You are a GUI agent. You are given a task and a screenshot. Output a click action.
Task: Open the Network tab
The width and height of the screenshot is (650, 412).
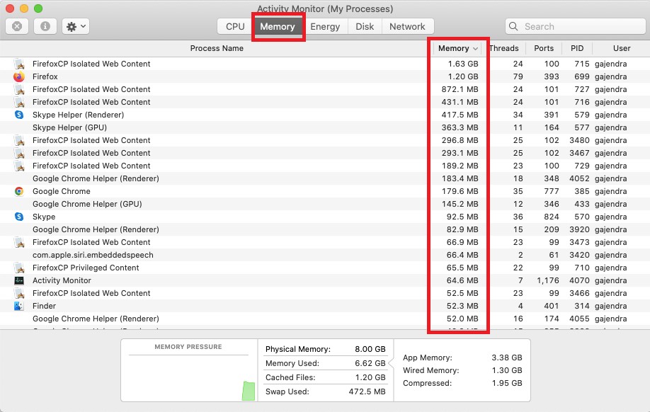coord(408,26)
